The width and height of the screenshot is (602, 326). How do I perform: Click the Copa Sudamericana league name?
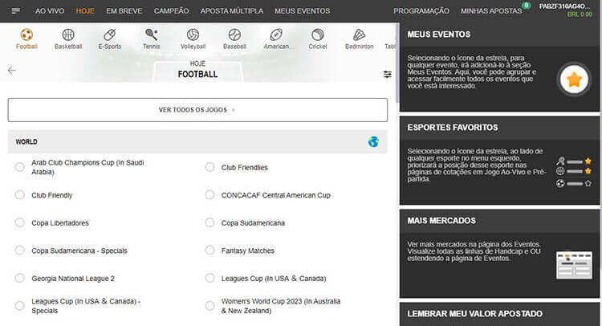pyautogui.click(x=253, y=222)
